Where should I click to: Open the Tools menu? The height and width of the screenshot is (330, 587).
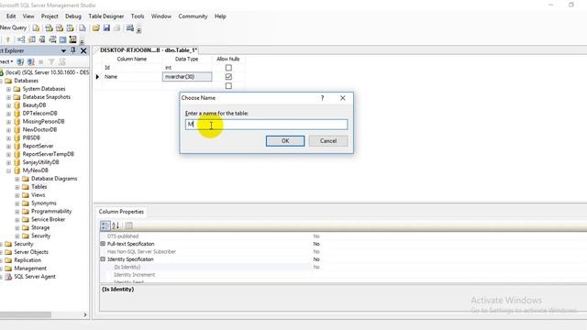(138, 16)
